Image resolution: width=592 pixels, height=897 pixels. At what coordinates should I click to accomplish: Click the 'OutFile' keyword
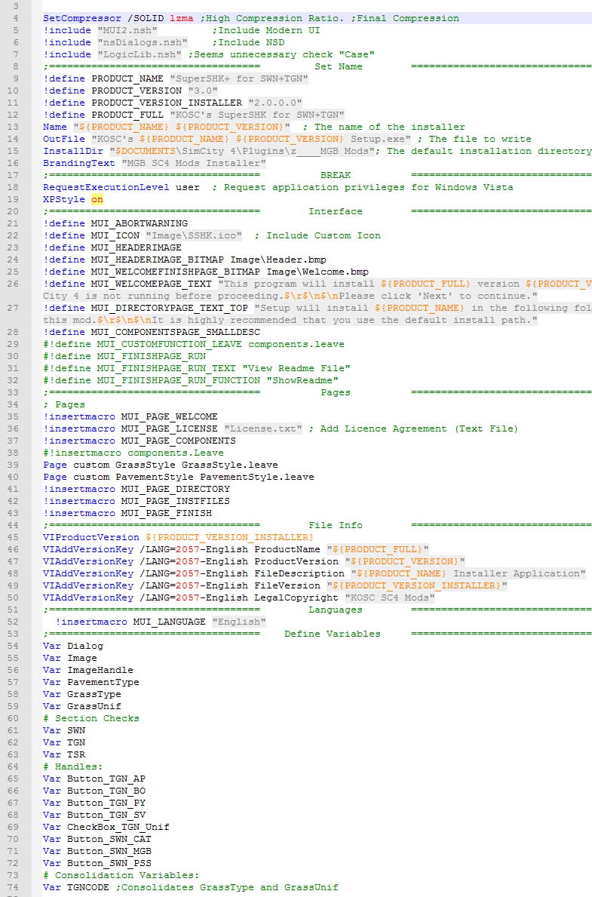[x=64, y=139]
